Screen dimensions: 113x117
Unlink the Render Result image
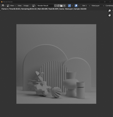(64, 6)
